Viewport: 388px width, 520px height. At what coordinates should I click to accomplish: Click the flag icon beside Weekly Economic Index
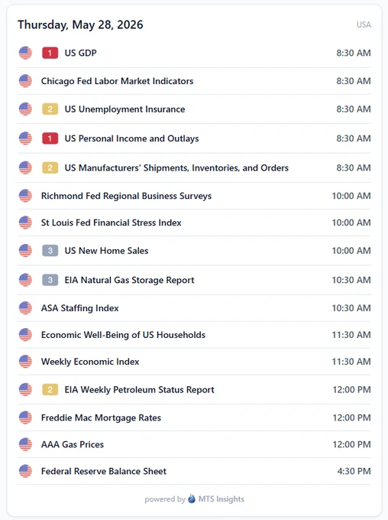[25, 362]
